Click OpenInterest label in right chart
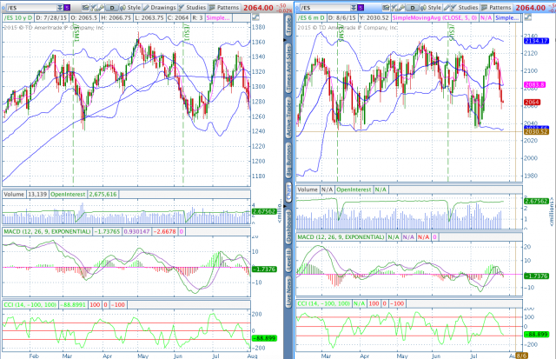Screen dimensions: 556x359 tap(354, 189)
